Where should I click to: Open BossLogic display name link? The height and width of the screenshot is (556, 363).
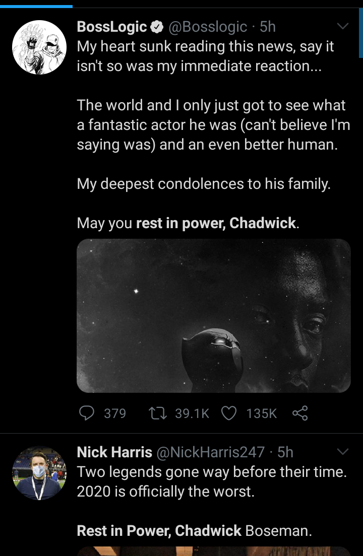pos(112,27)
